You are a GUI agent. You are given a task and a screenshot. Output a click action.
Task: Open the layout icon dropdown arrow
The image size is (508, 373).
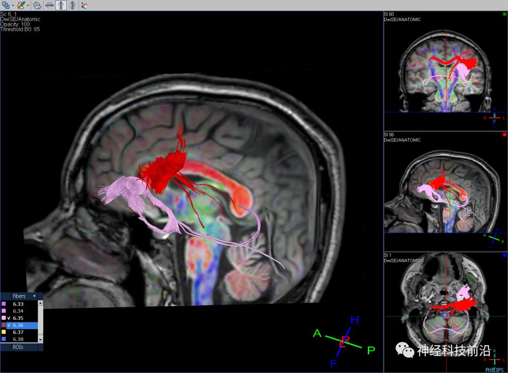point(13,6)
